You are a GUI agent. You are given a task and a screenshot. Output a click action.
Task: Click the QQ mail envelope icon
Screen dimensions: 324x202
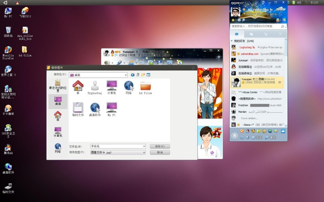click(239, 20)
